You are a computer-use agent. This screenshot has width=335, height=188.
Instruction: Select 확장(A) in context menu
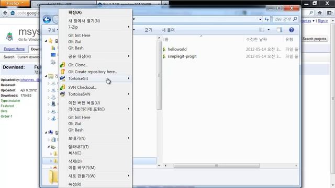tap(75, 13)
